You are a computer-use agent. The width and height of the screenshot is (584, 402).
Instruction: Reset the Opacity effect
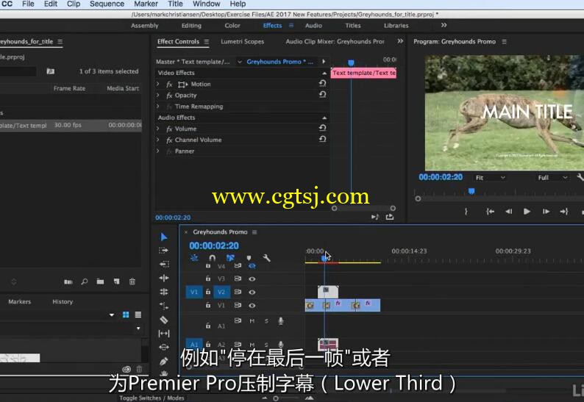click(x=323, y=95)
